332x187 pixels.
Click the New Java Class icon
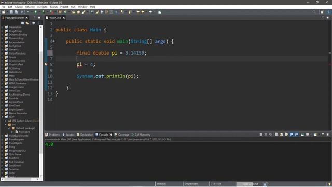[65, 12]
